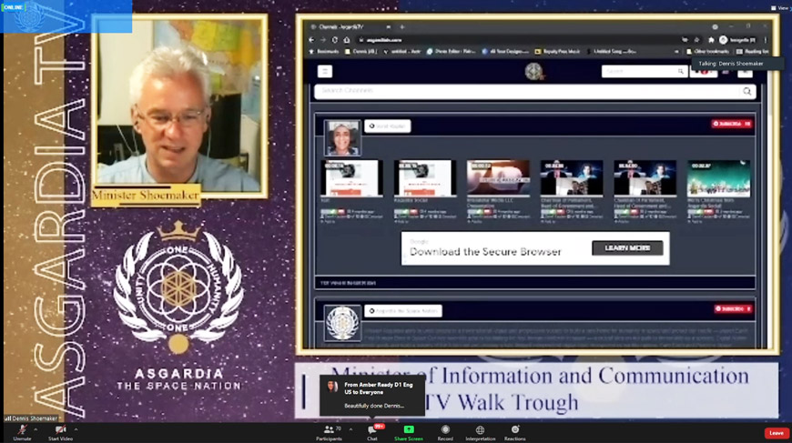Expand the arrow next to Participants
The image size is (792, 443).
click(350, 430)
